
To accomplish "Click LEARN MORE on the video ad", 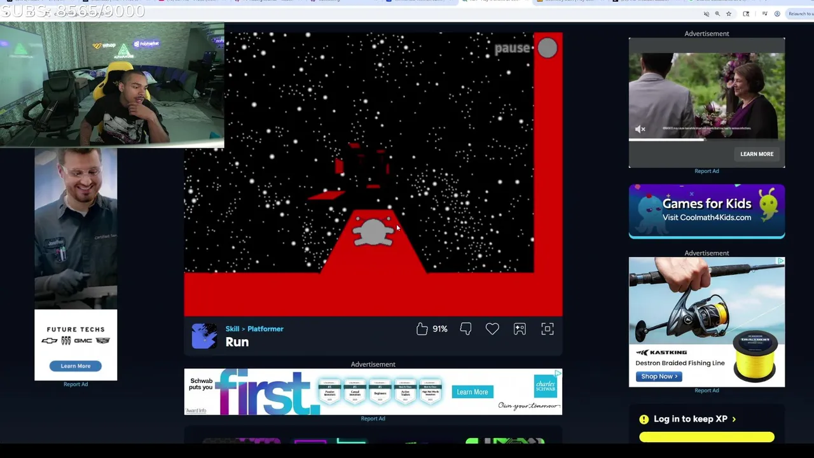I will pyautogui.click(x=757, y=154).
